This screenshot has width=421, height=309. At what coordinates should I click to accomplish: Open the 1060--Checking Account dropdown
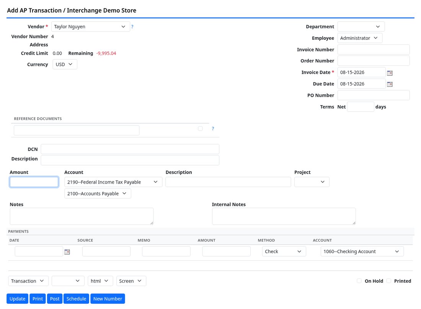click(x=362, y=251)
